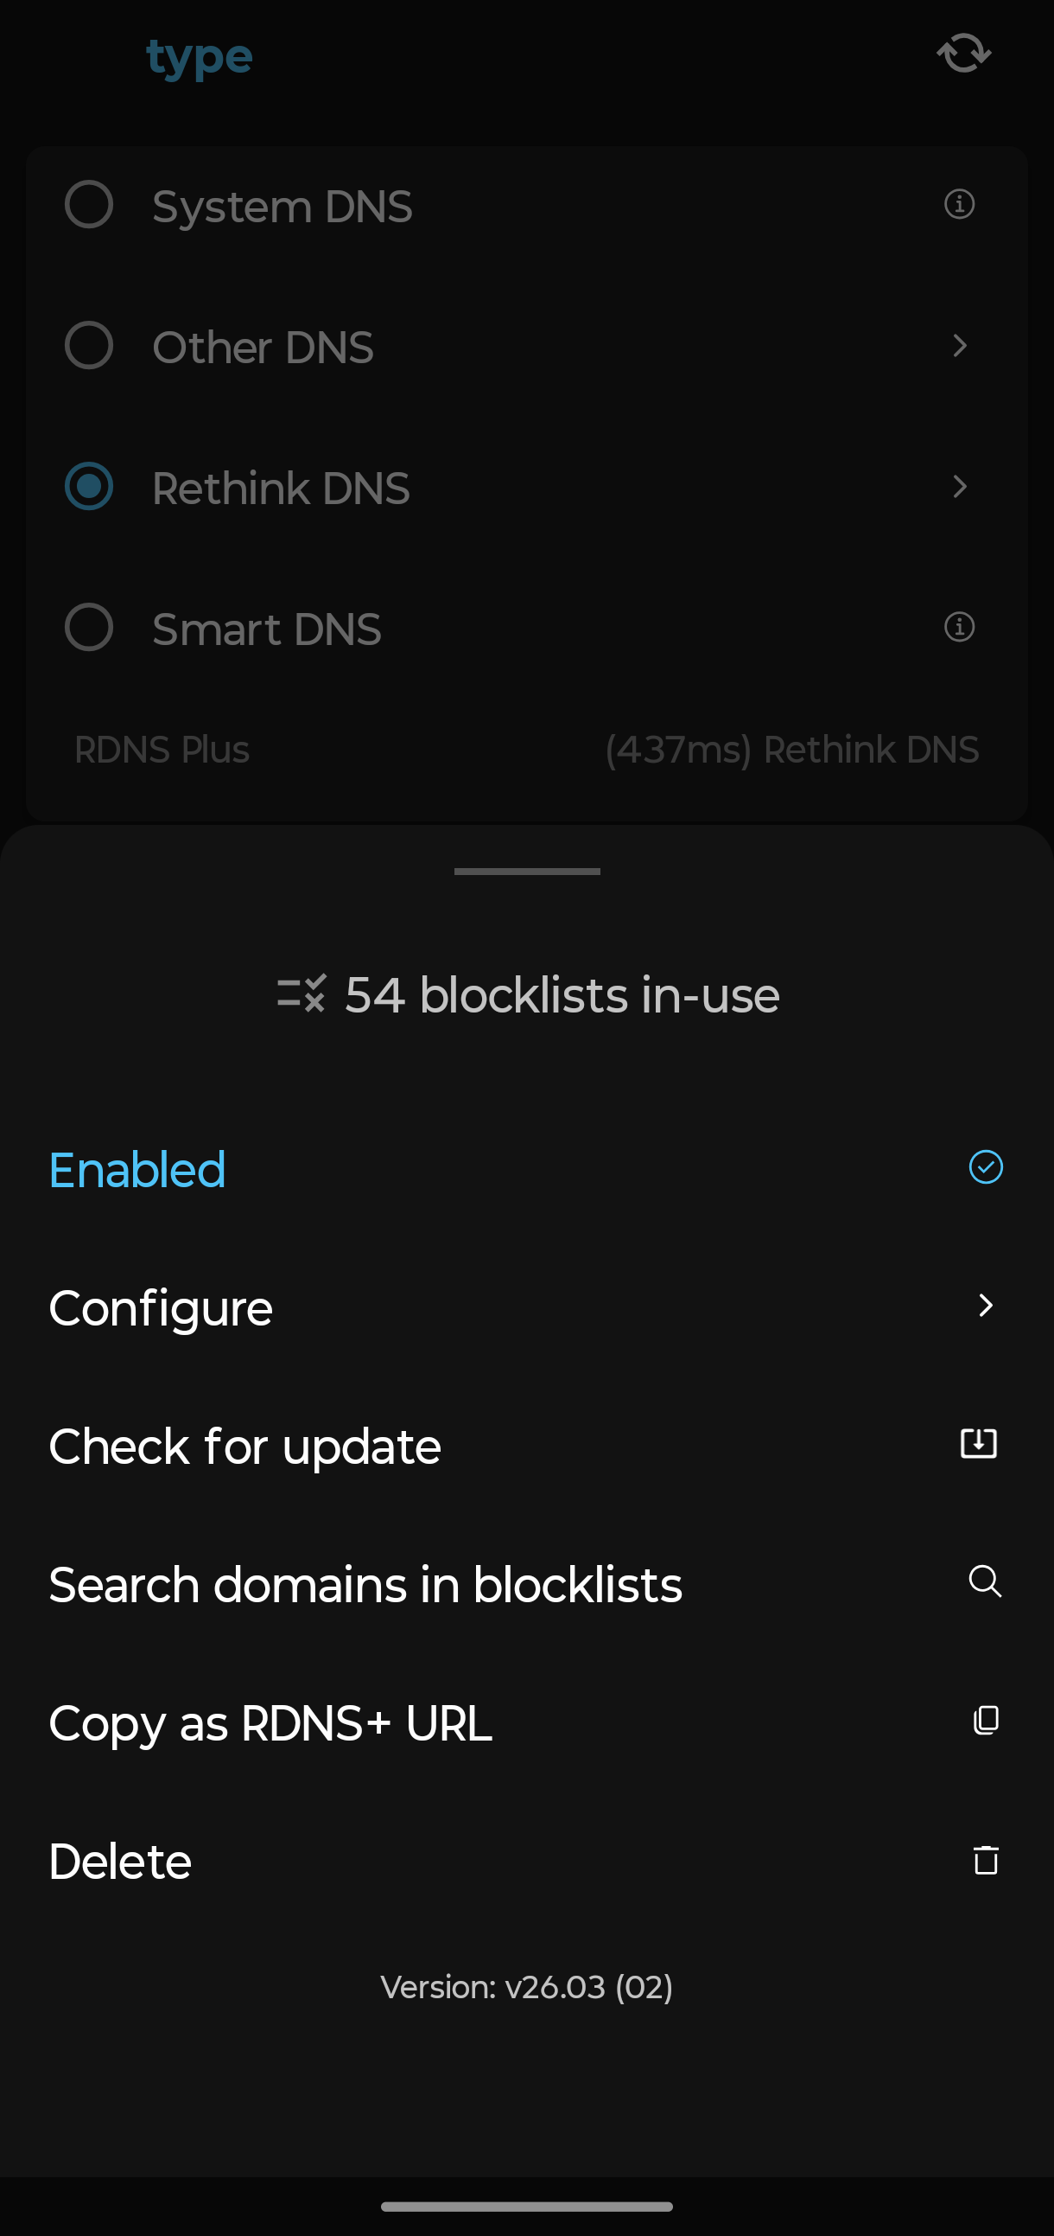Click the download update icon
Viewport: 1054px width, 2236px height.
[x=979, y=1443]
